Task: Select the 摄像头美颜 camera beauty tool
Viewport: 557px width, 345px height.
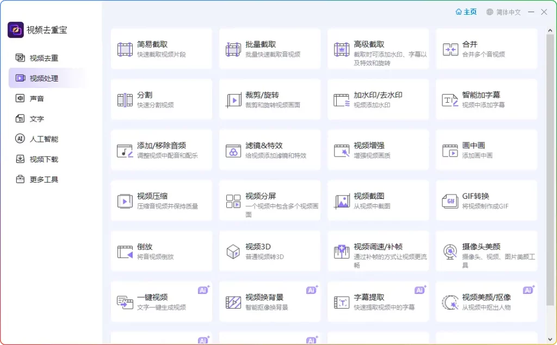Action: click(x=486, y=251)
